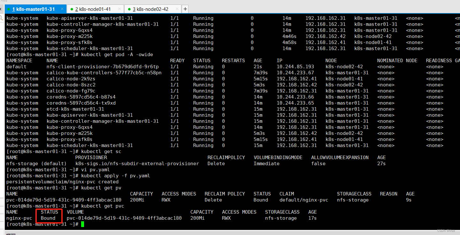
Task: Click the RECLAIMPOLICY column header
Action: (226, 158)
